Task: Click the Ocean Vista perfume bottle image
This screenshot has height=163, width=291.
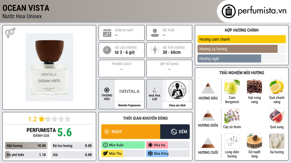Action: coord(49,67)
